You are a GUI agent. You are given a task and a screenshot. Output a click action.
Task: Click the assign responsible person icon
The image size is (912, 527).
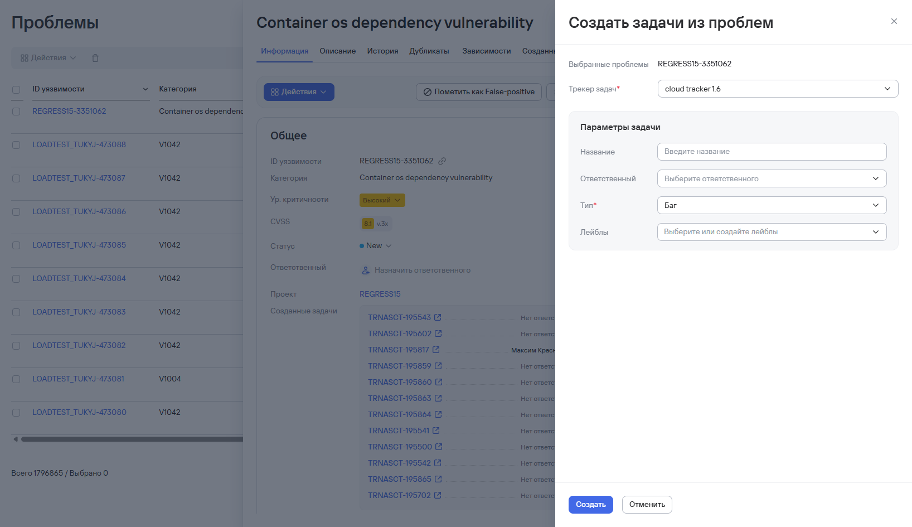coord(366,270)
